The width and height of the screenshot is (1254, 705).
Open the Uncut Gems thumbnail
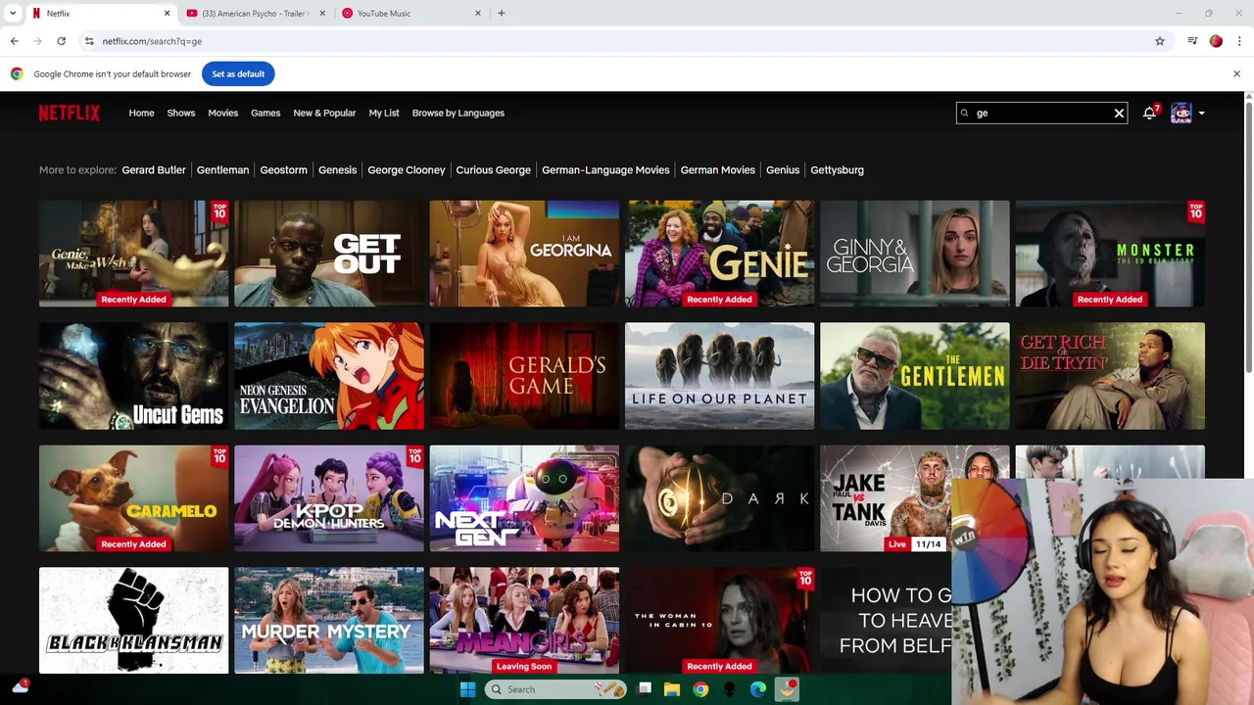click(x=133, y=376)
